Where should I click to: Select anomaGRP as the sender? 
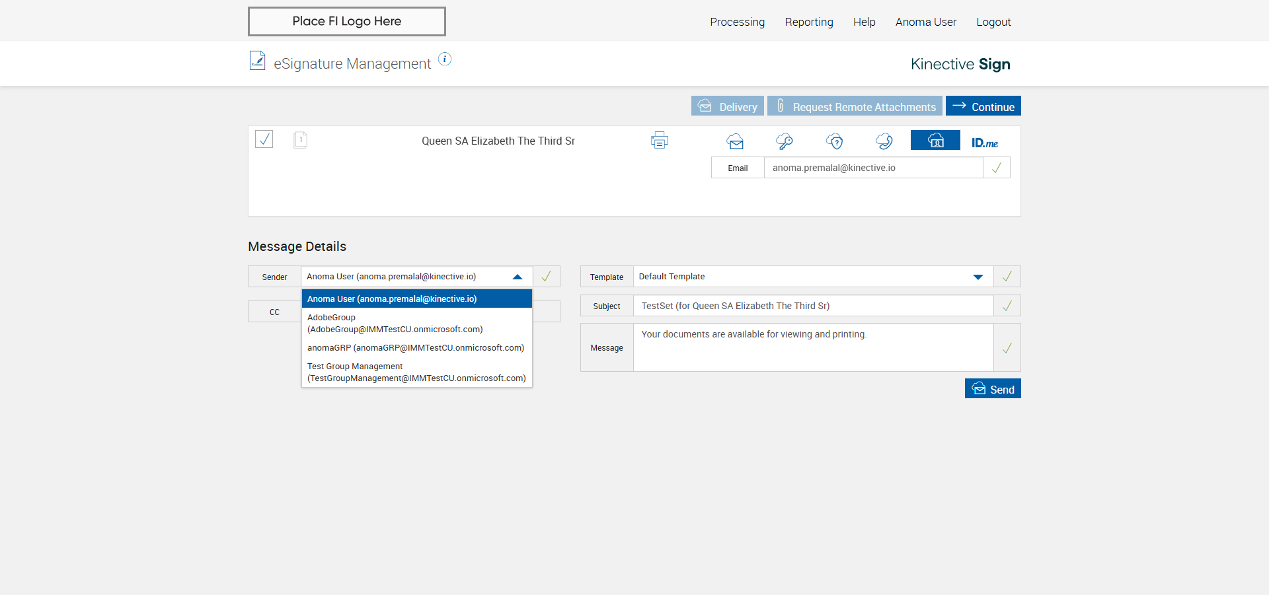coord(416,348)
